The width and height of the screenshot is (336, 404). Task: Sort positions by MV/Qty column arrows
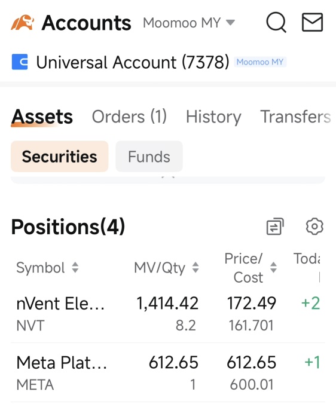[196, 268]
